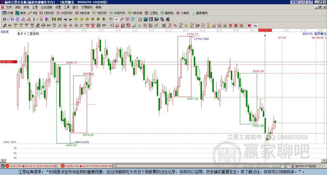Click the bottom-left triangle expand button

point(3,160)
